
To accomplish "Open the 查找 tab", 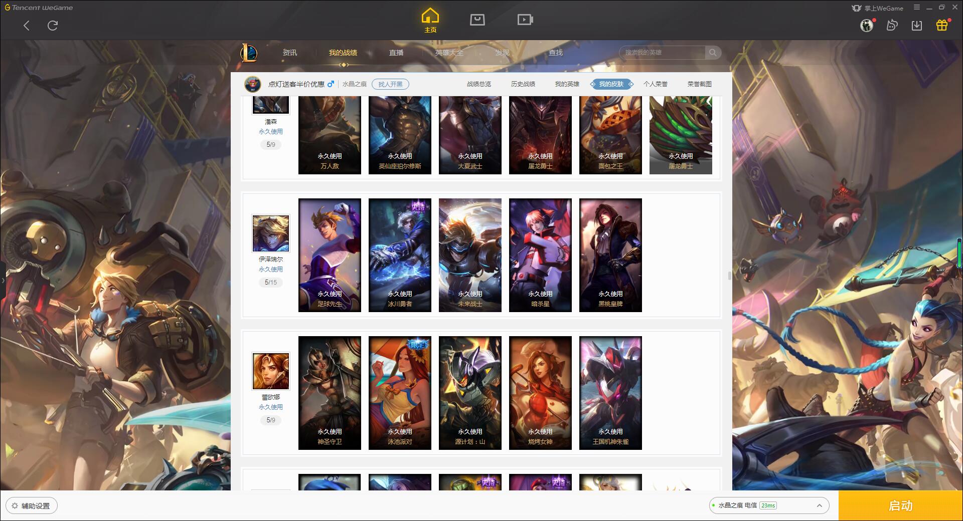I will click(x=556, y=53).
